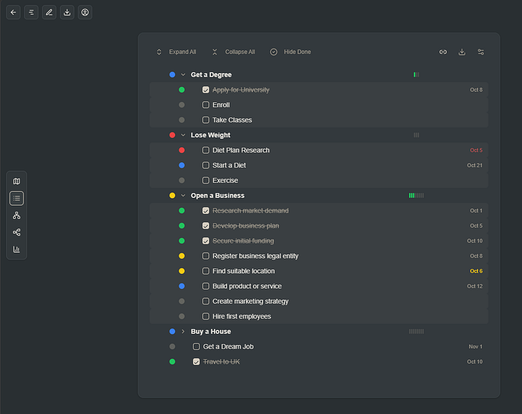The width and height of the screenshot is (522, 414).
Task: Click the Oct 21 date on Start a Diet
Action: [x=474, y=165]
